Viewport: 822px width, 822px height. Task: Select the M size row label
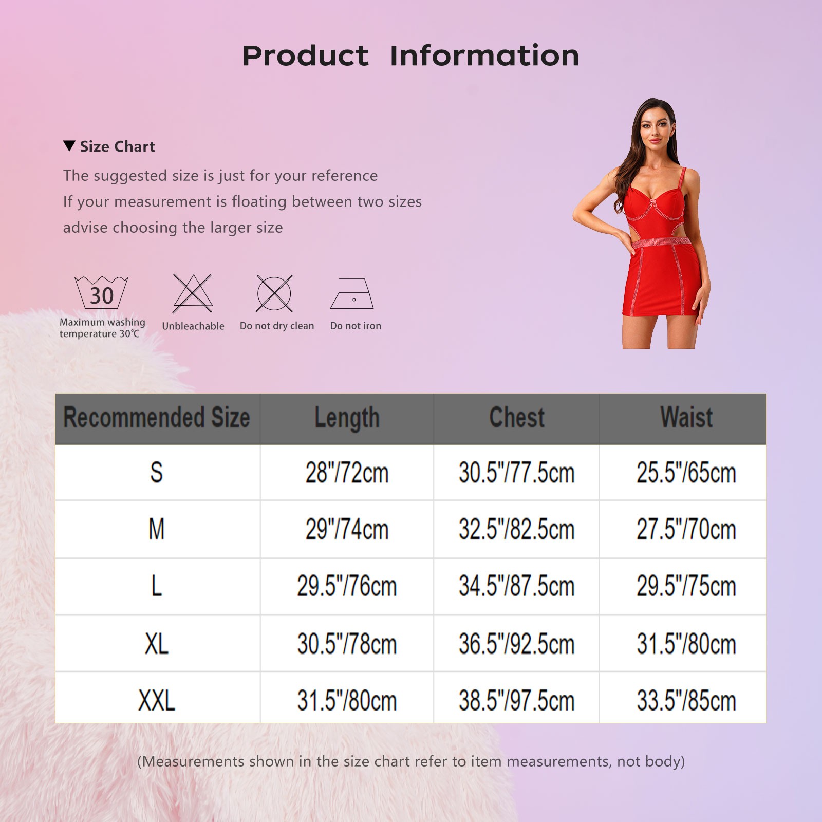tap(157, 529)
